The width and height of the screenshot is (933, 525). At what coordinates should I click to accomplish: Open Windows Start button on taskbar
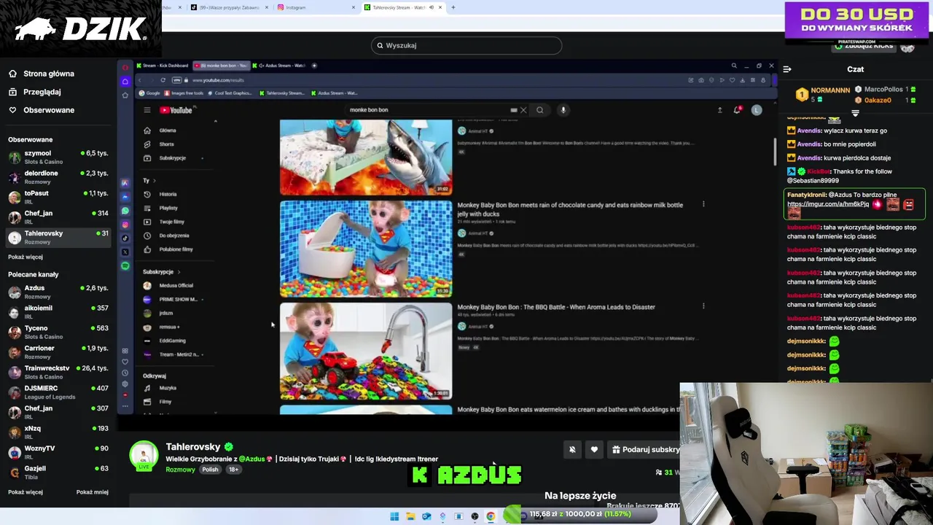(394, 516)
